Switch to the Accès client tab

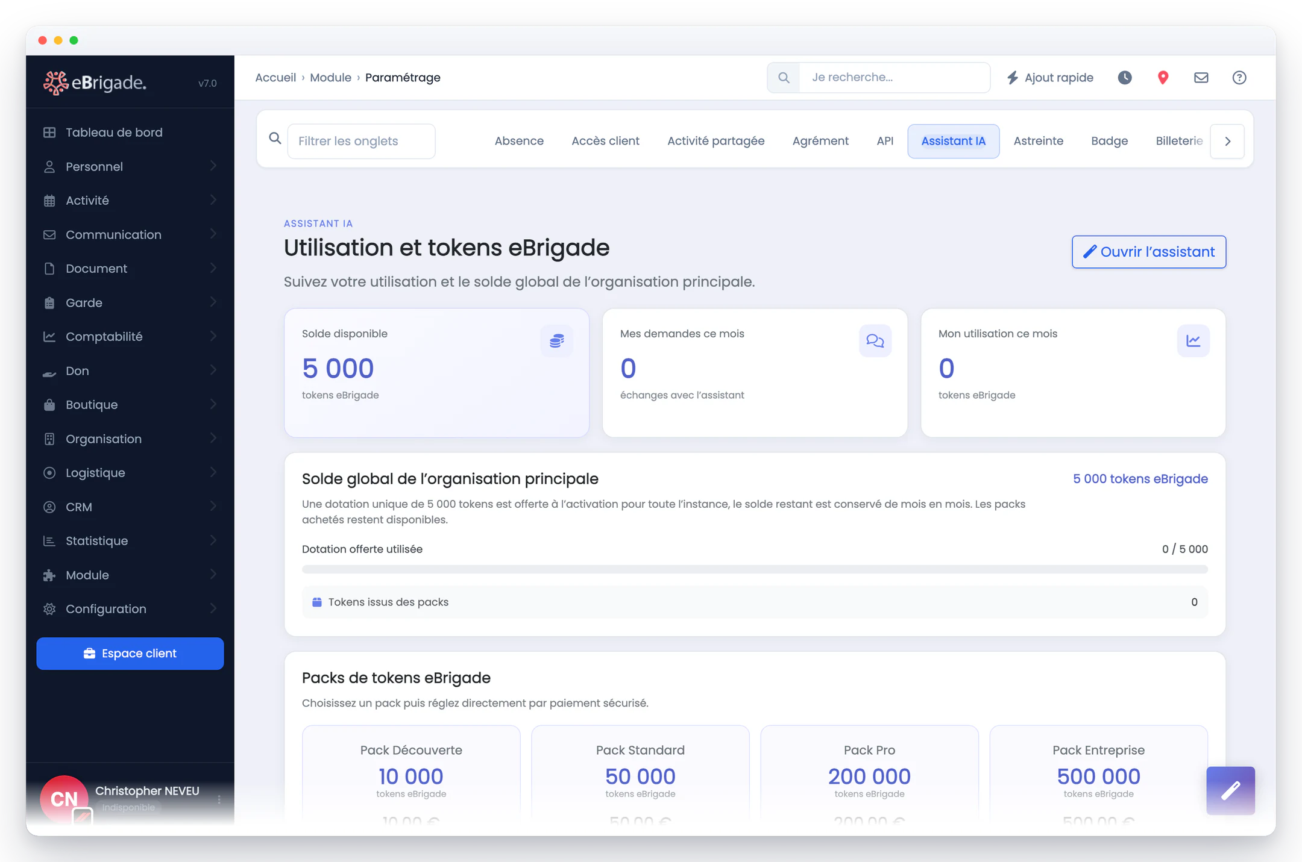click(605, 141)
